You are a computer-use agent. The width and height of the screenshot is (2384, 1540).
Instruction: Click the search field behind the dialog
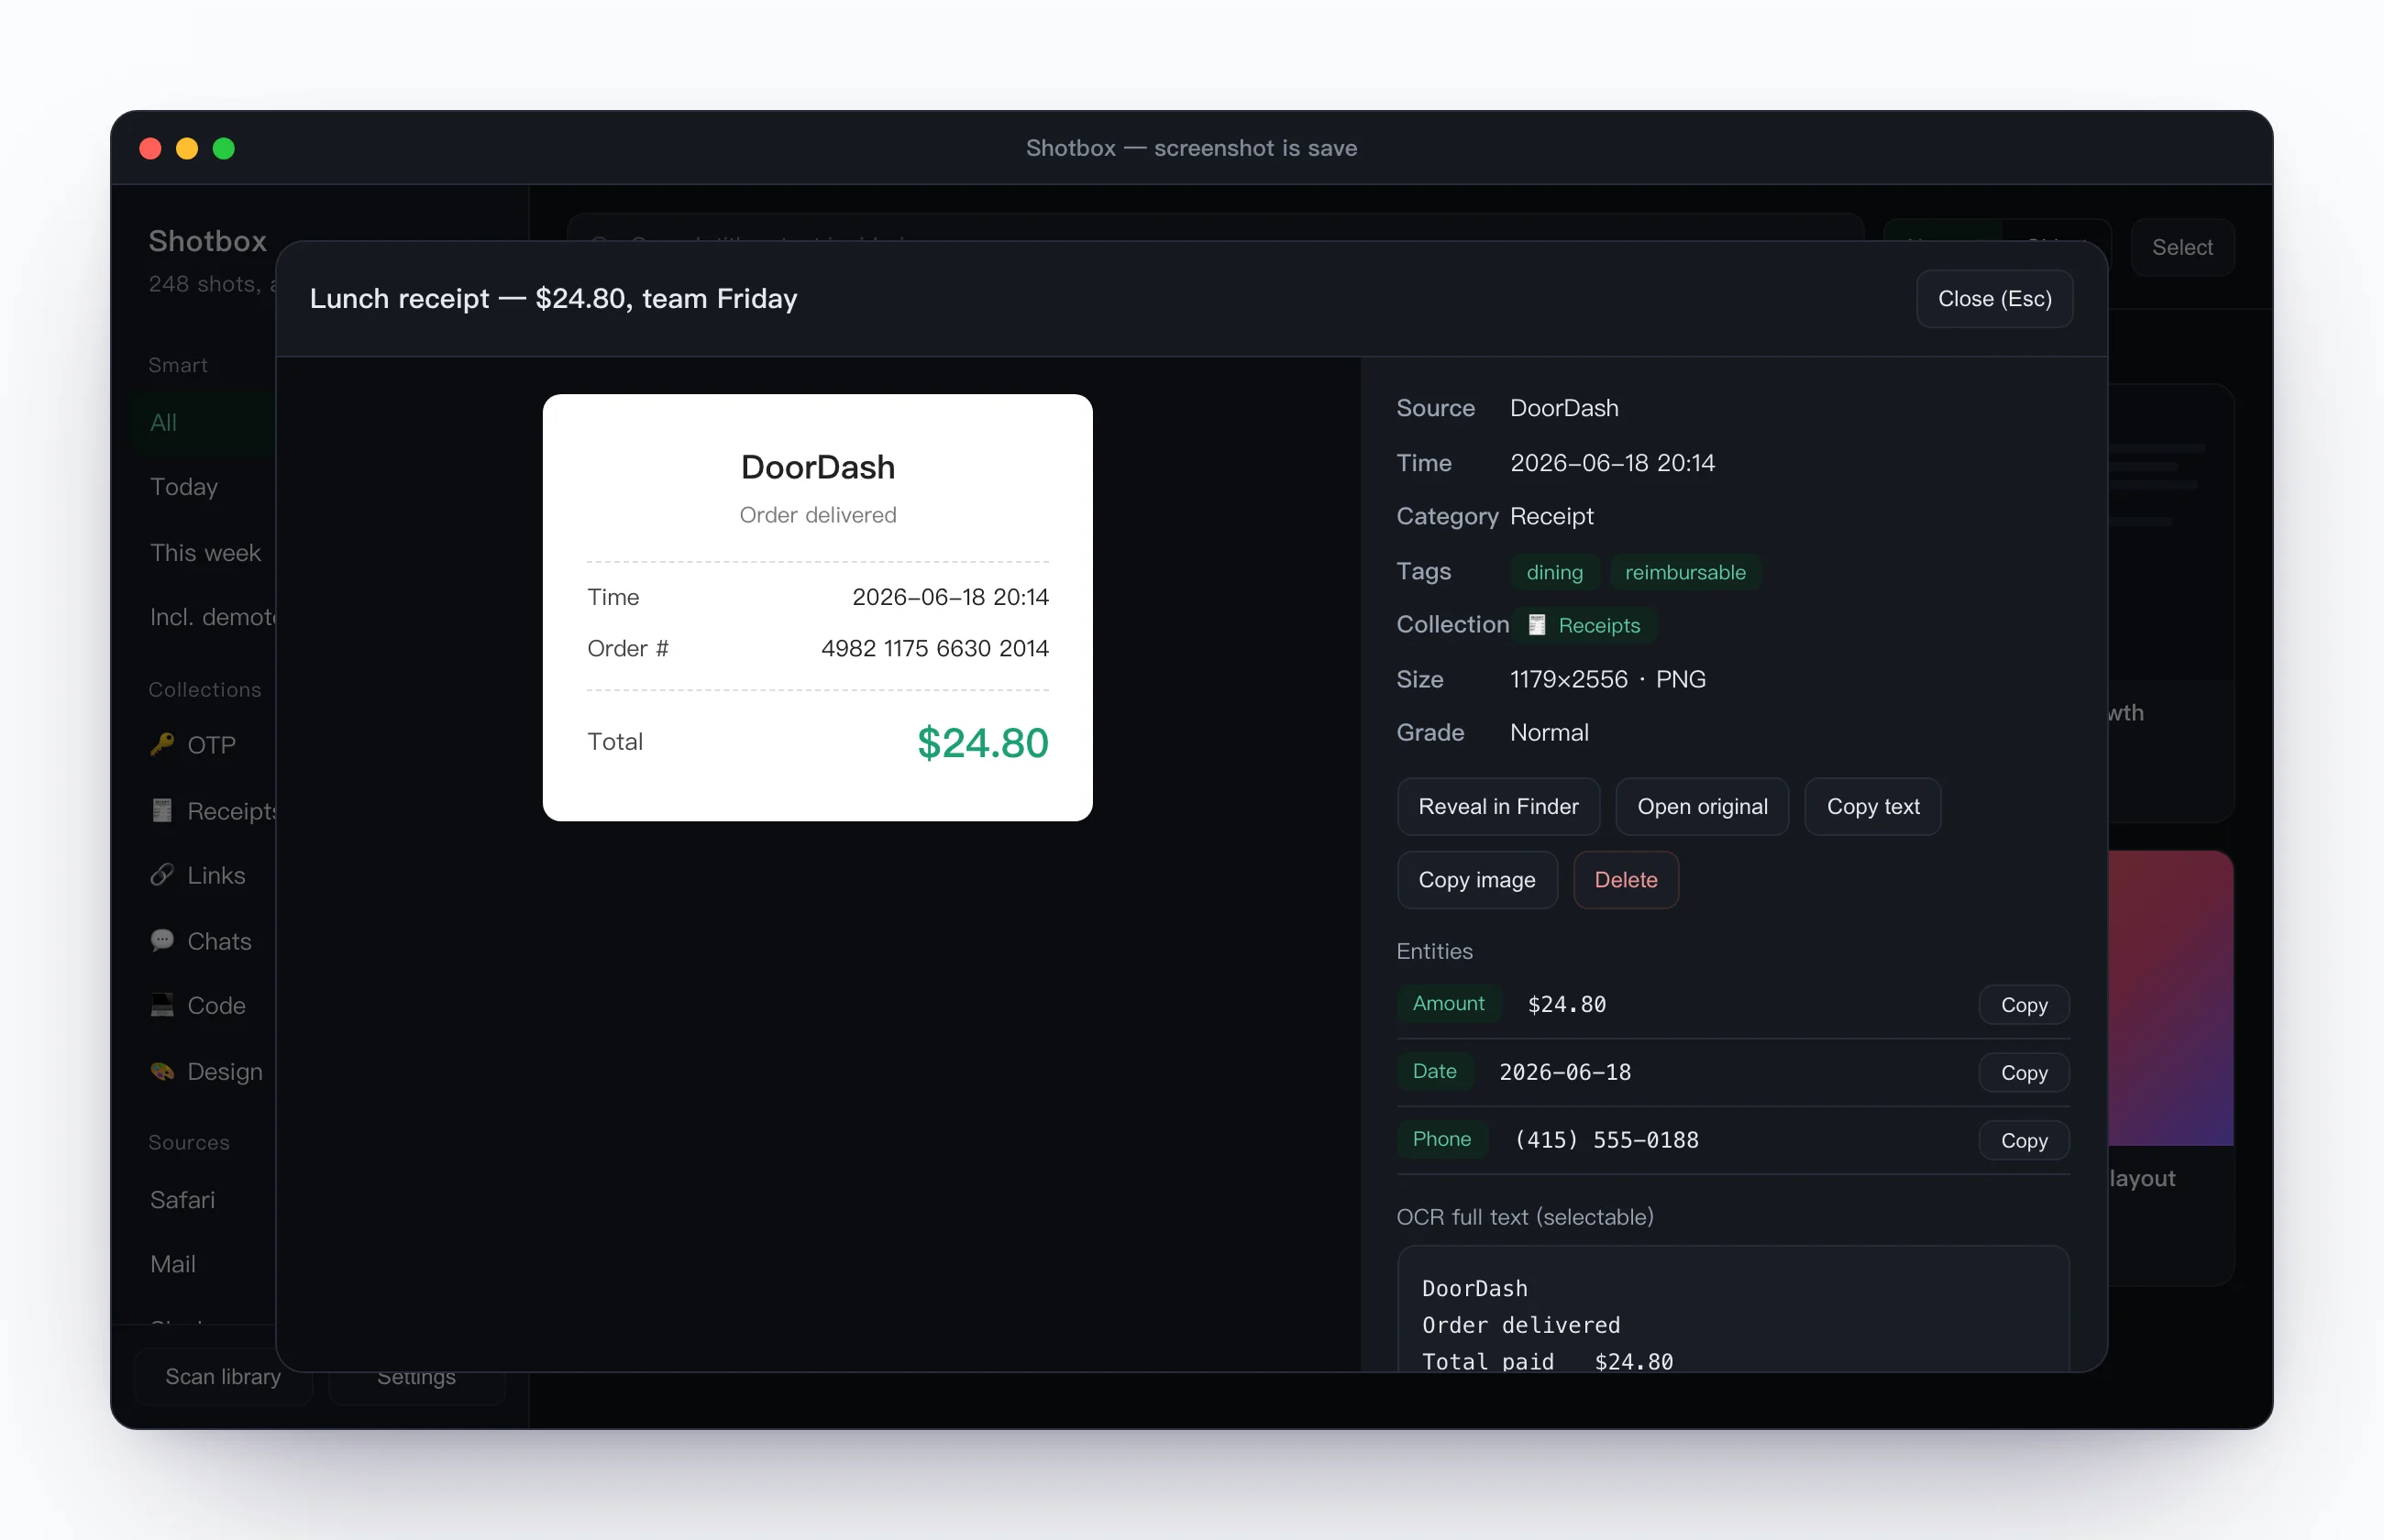point(1215,228)
